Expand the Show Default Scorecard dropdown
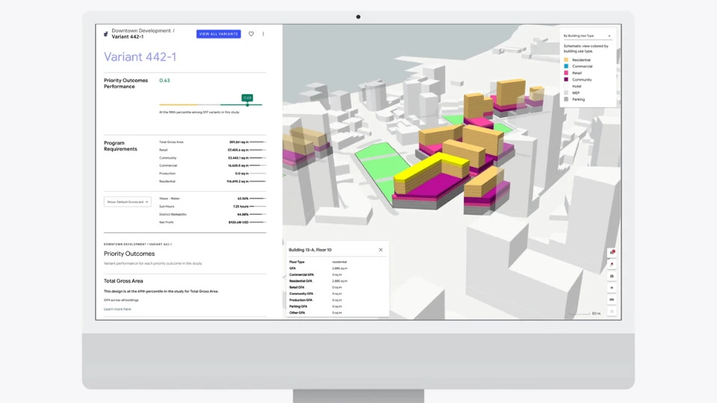This screenshot has width=717, height=403. 127,201
